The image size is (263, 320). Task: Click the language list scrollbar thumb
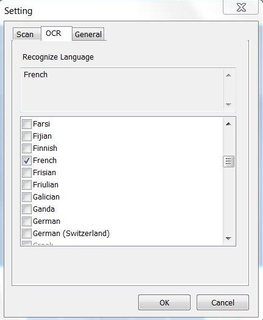[x=228, y=161]
